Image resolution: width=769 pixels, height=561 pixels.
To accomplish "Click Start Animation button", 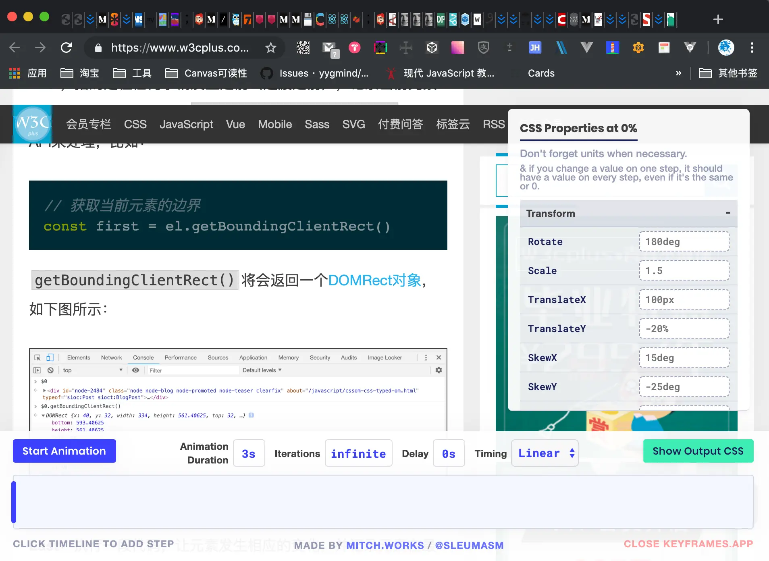I will 64,451.
